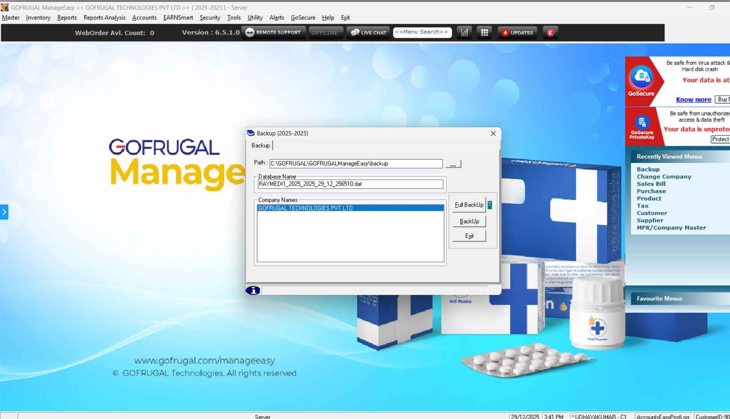
Task: Open the Reports menu
Action: point(67,18)
